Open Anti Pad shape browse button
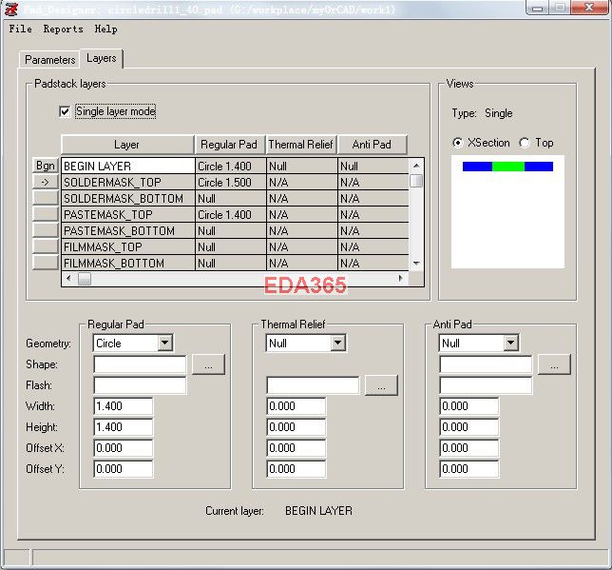This screenshot has height=570, width=612. click(x=554, y=364)
